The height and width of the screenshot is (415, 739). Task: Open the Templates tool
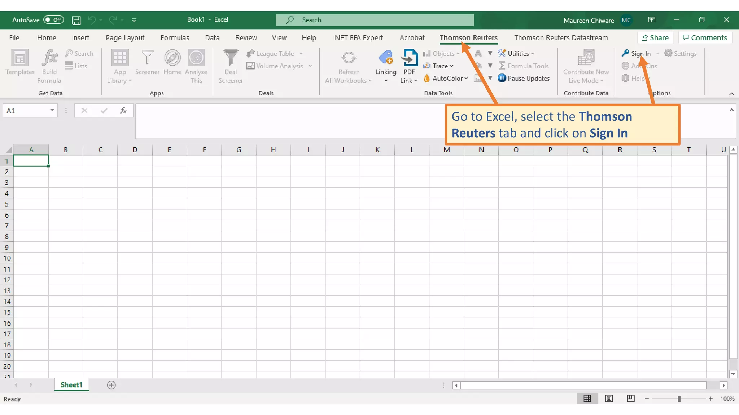(x=20, y=62)
